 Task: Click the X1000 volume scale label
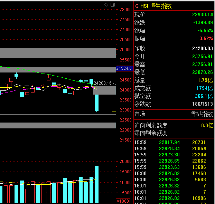(123, 201)
